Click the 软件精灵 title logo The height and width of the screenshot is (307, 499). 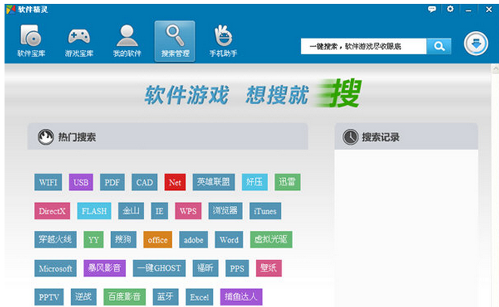pyautogui.click(x=11, y=10)
